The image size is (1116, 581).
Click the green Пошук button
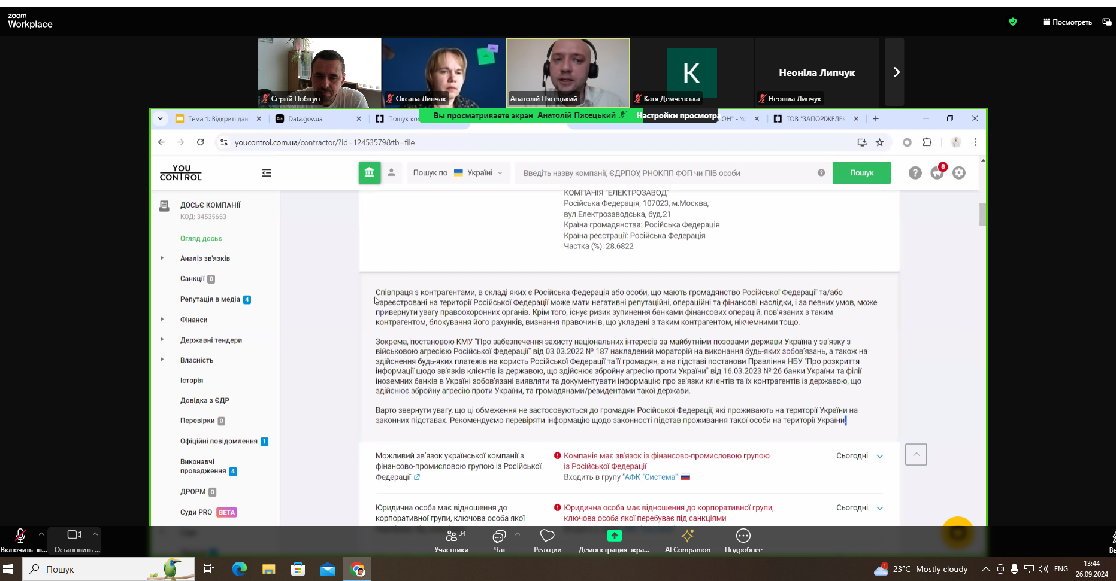click(x=861, y=173)
